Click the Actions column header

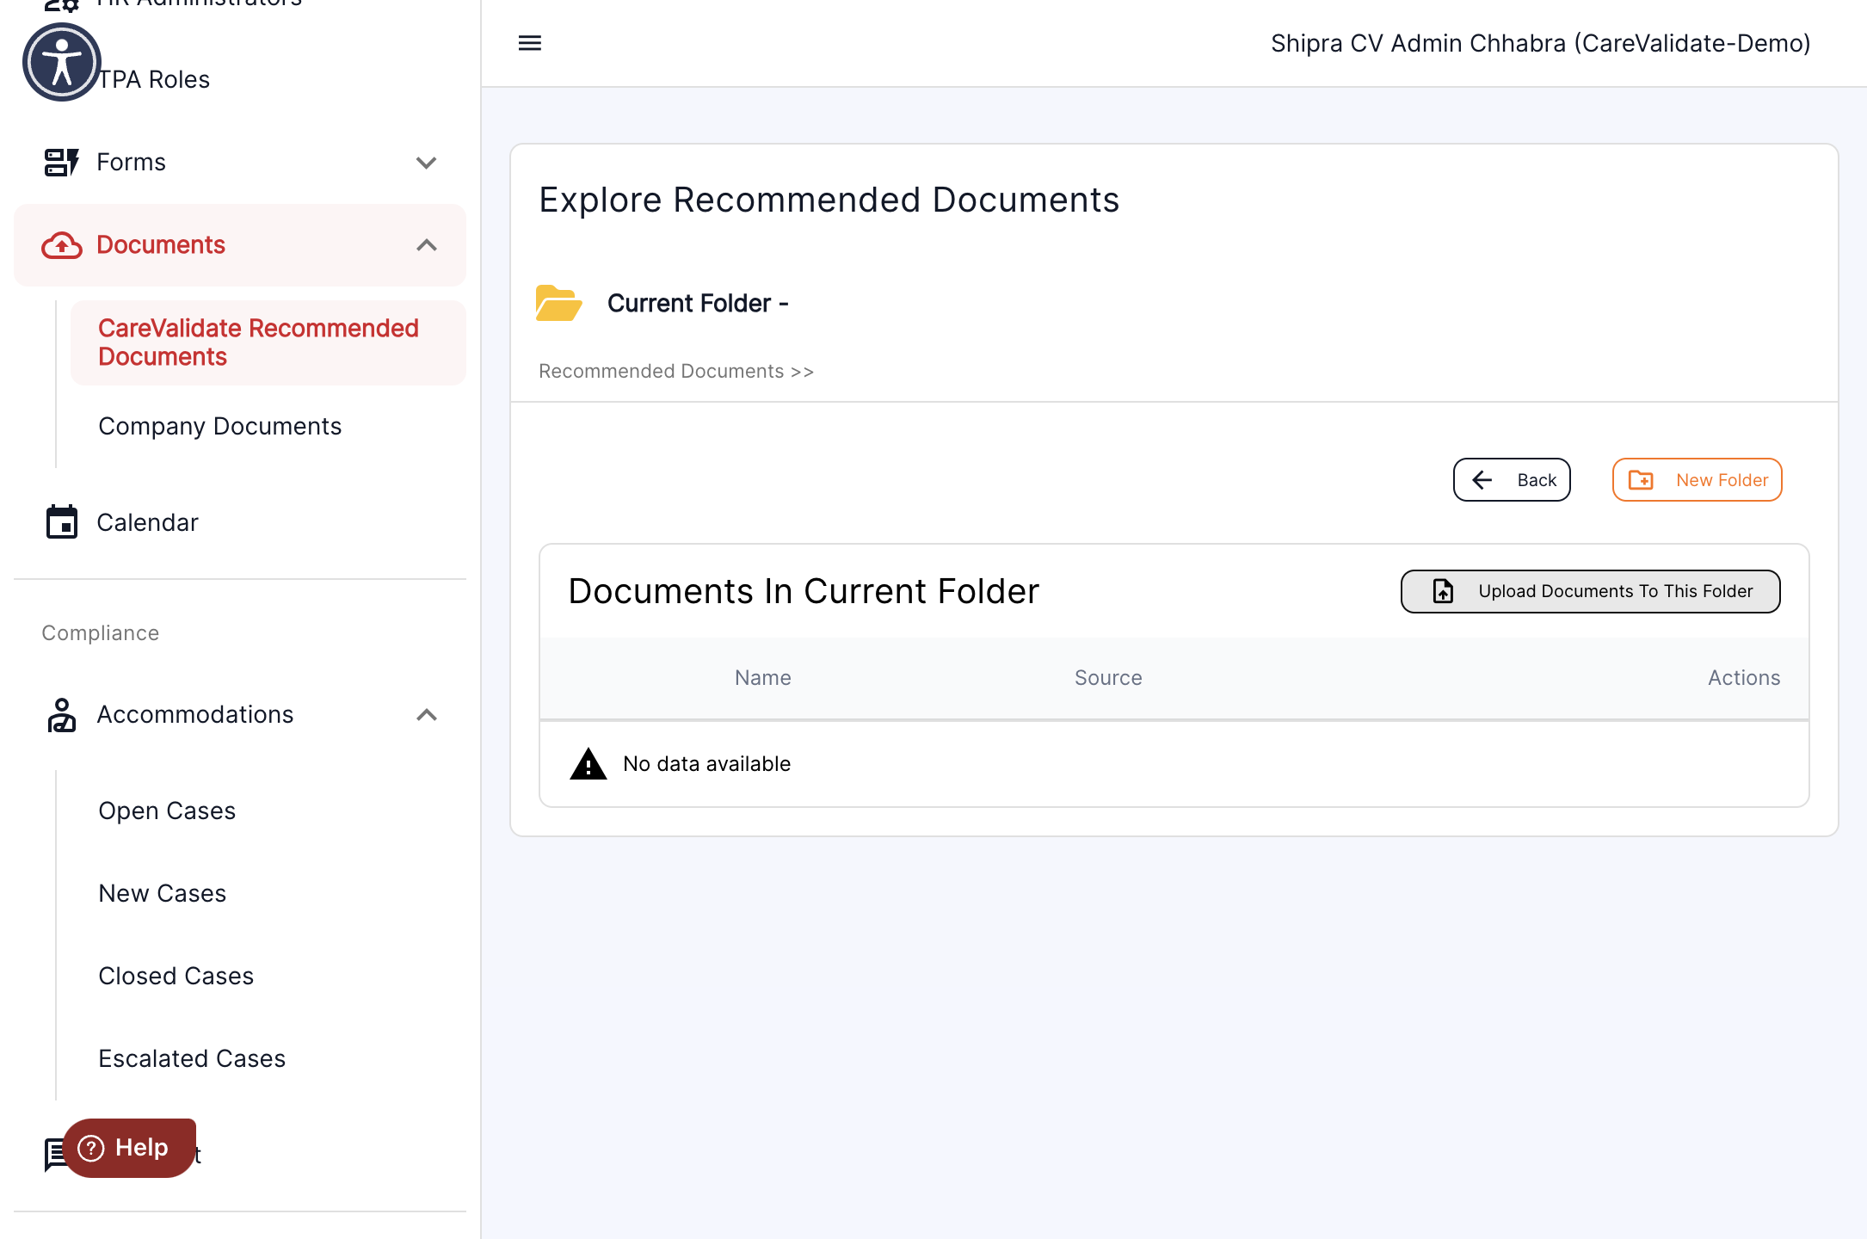(x=1744, y=678)
